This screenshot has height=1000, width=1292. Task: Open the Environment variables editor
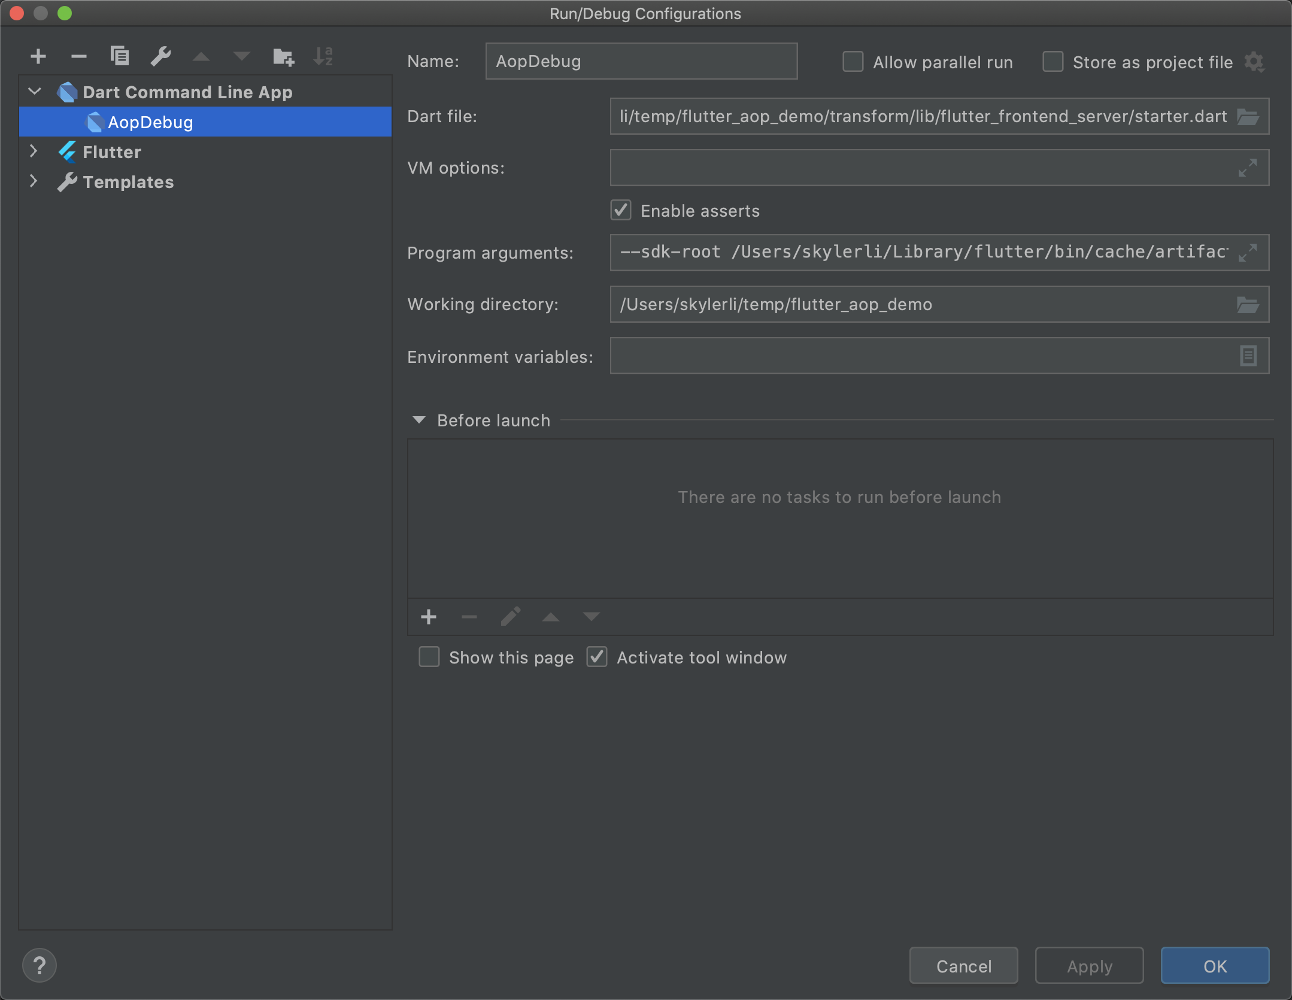tap(1248, 356)
